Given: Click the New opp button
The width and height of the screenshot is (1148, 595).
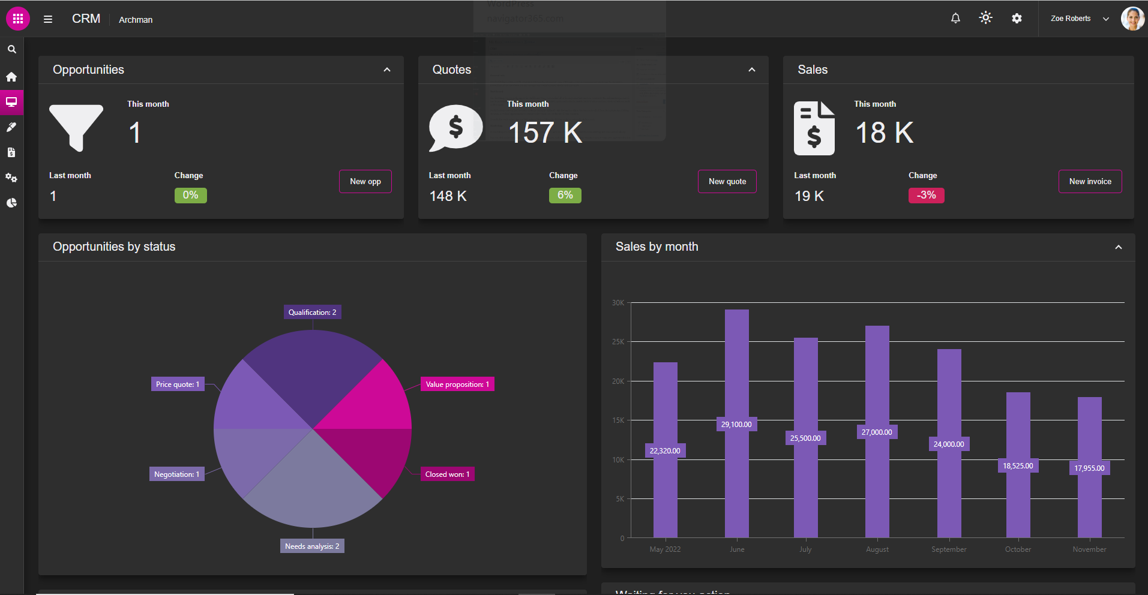Looking at the screenshot, I should point(365,181).
